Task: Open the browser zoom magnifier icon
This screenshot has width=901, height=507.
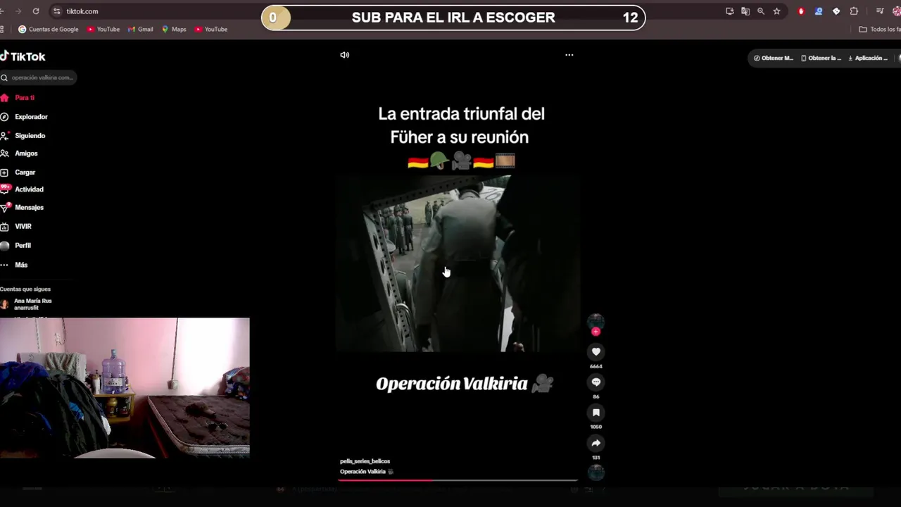Action: pos(761,11)
